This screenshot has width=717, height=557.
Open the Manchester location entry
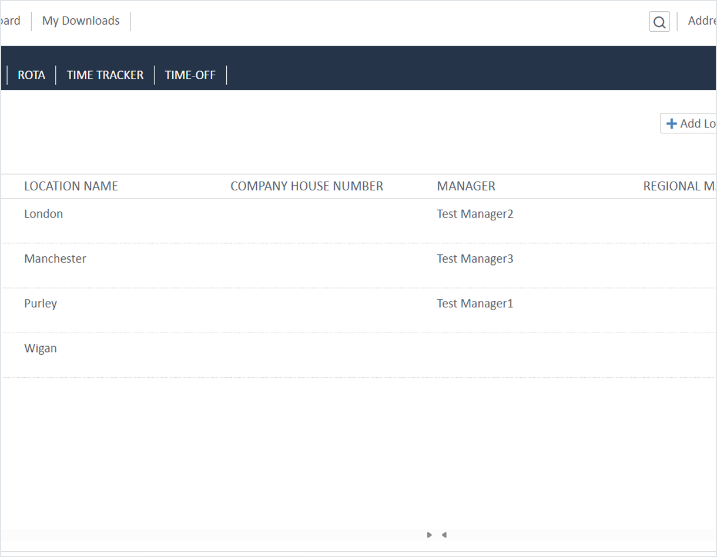pos(55,259)
